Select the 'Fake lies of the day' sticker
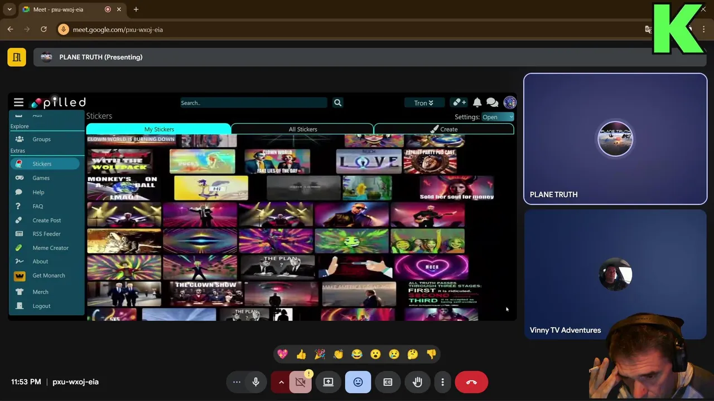714x401 pixels. coord(277,162)
